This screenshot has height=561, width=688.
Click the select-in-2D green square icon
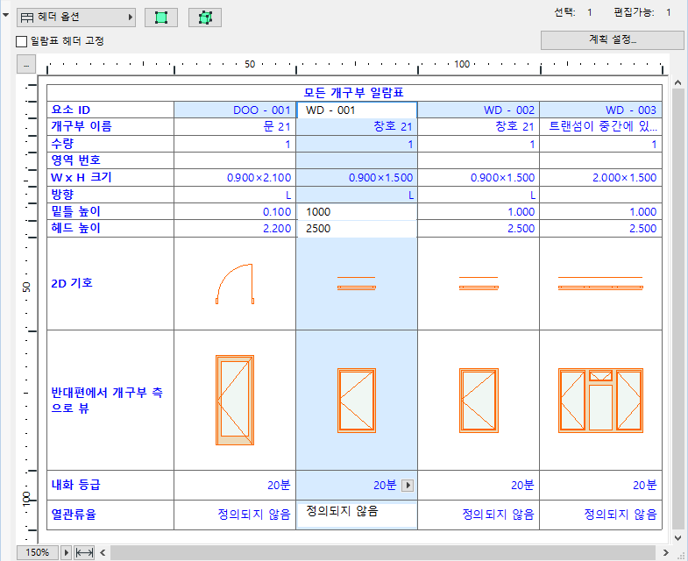coord(161,18)
